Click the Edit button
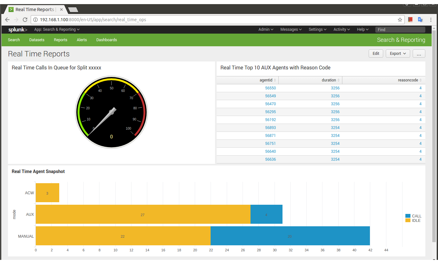Screen dimensions: 438x264 (x=376, y=54)
